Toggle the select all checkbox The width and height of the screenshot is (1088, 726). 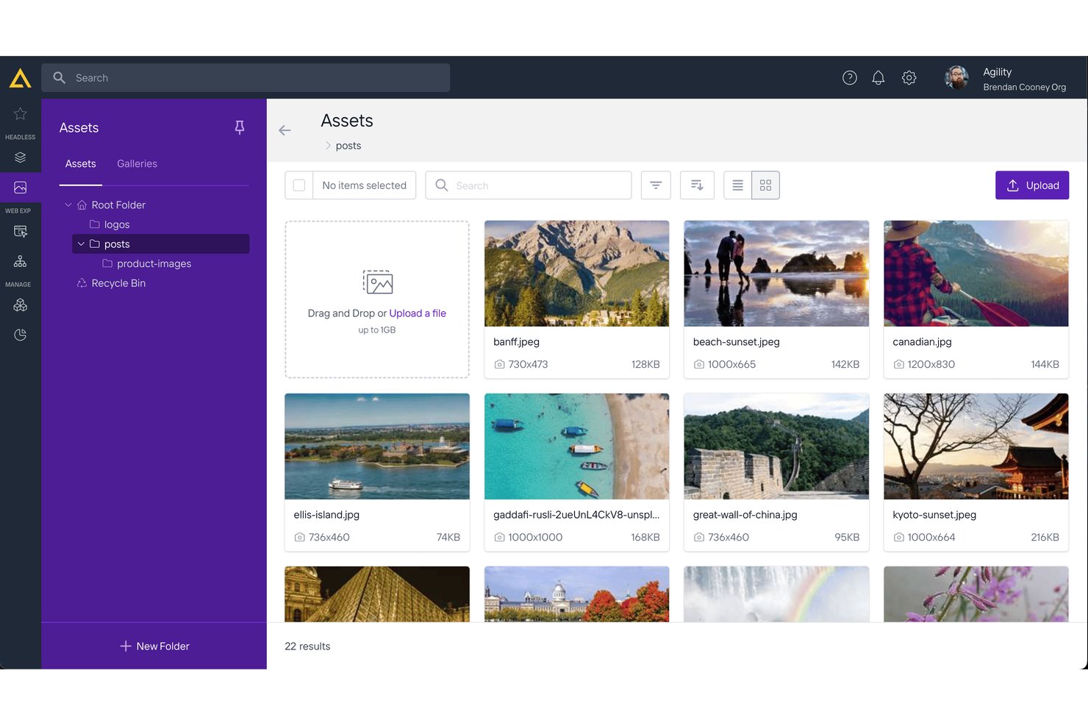299,185
